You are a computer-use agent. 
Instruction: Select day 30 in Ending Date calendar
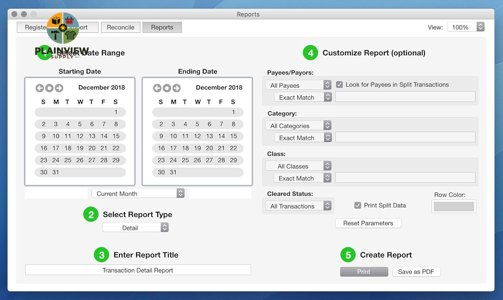161,172
